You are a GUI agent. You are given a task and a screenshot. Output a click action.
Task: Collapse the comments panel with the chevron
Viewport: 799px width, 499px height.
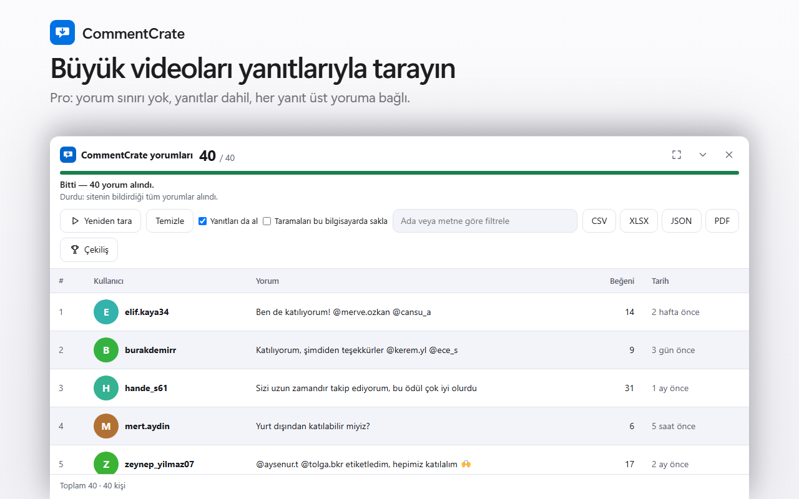point(703,155)
